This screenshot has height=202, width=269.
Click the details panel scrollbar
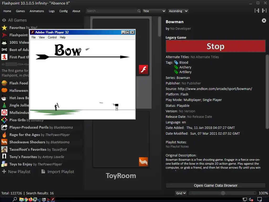[x=267, y=92]
